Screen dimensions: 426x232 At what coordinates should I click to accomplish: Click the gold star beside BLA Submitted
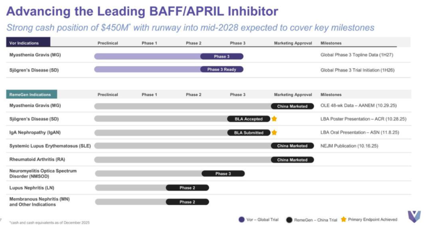(x=274, y=133)
